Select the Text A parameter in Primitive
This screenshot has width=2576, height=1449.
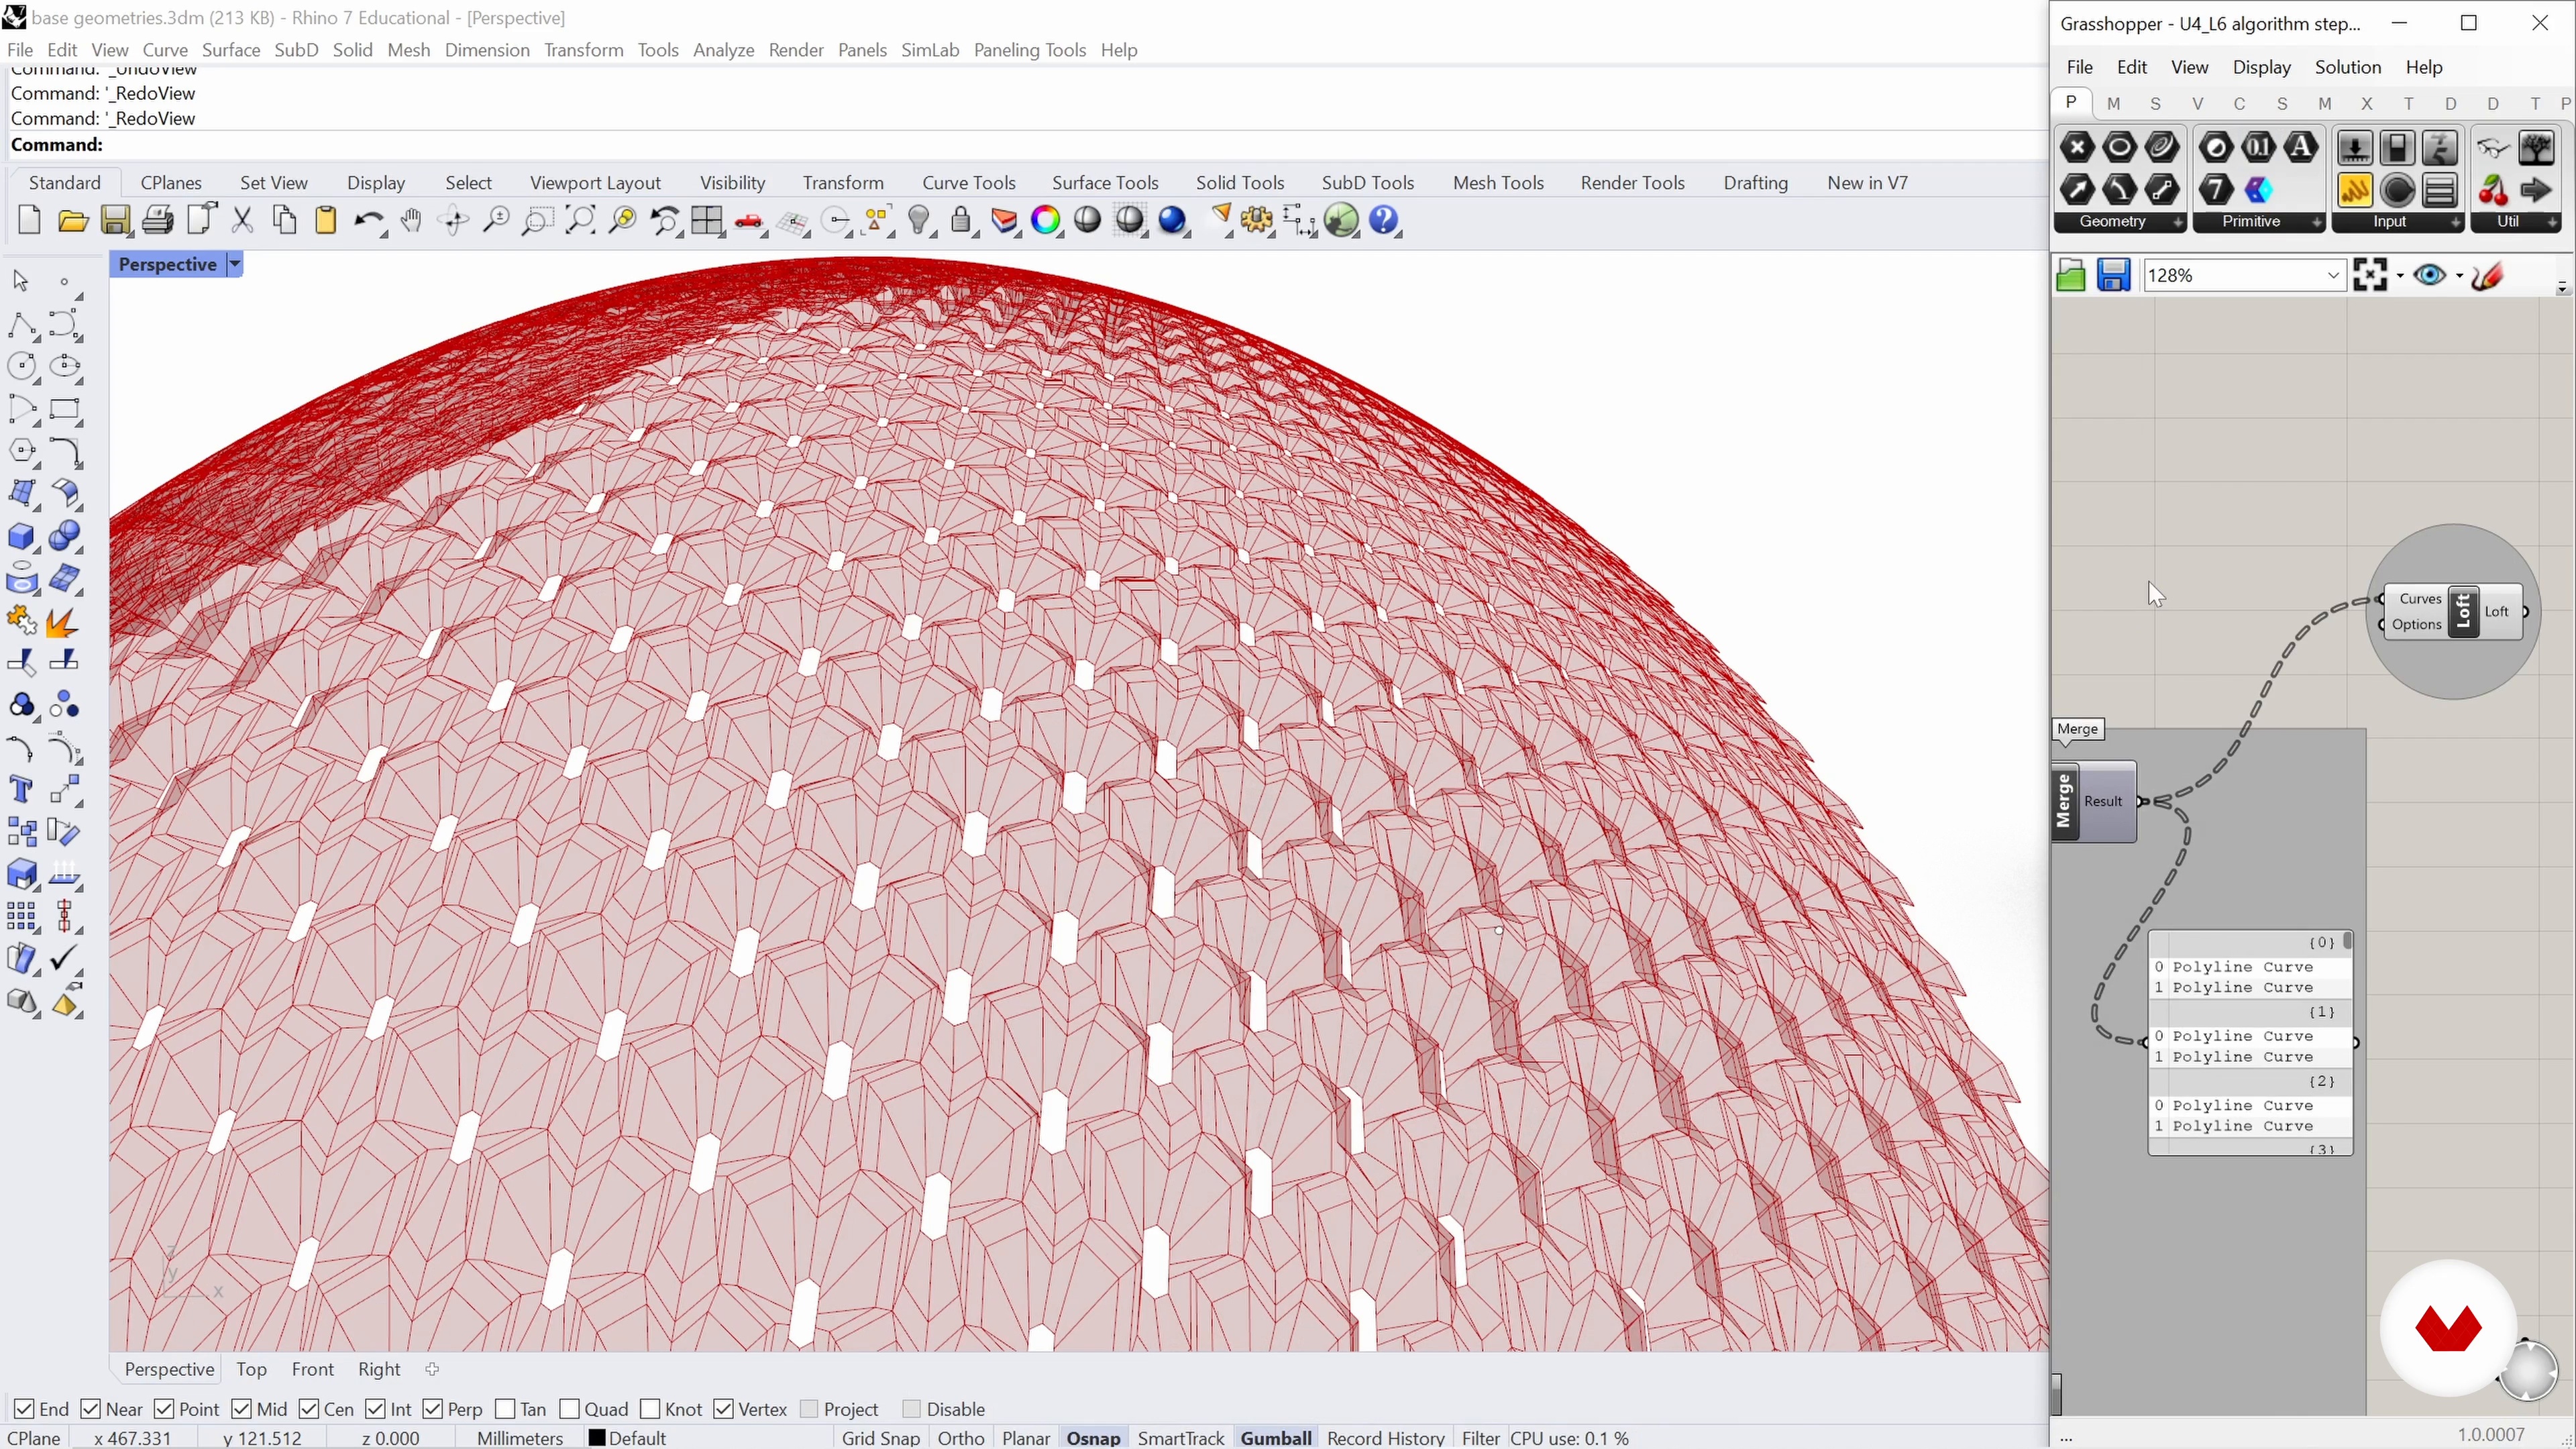(2301, 148)
